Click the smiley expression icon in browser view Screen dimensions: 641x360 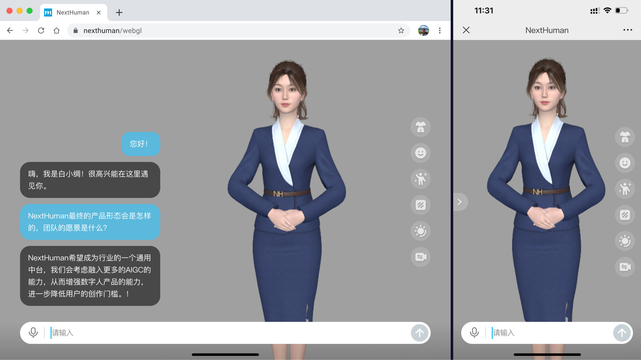421,153
